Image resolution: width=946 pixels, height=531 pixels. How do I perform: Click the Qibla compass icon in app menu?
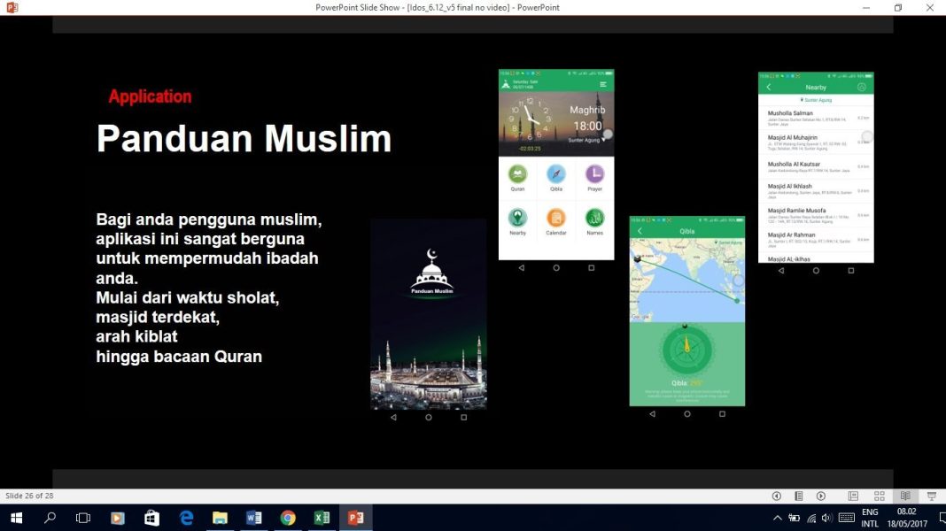pos(556,174)
